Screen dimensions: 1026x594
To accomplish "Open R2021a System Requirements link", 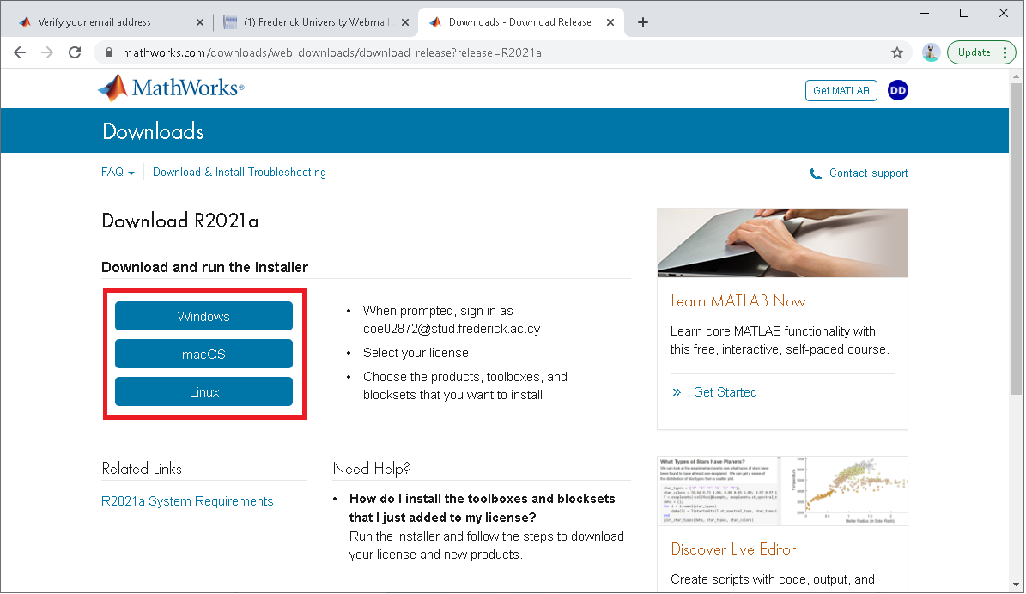I will point(187,501).
